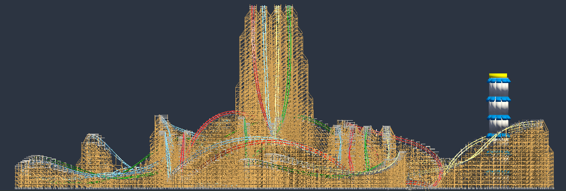Select the green track rising in the left valley
The height and width of the screenshot is (191, 566).
(140, 162)
